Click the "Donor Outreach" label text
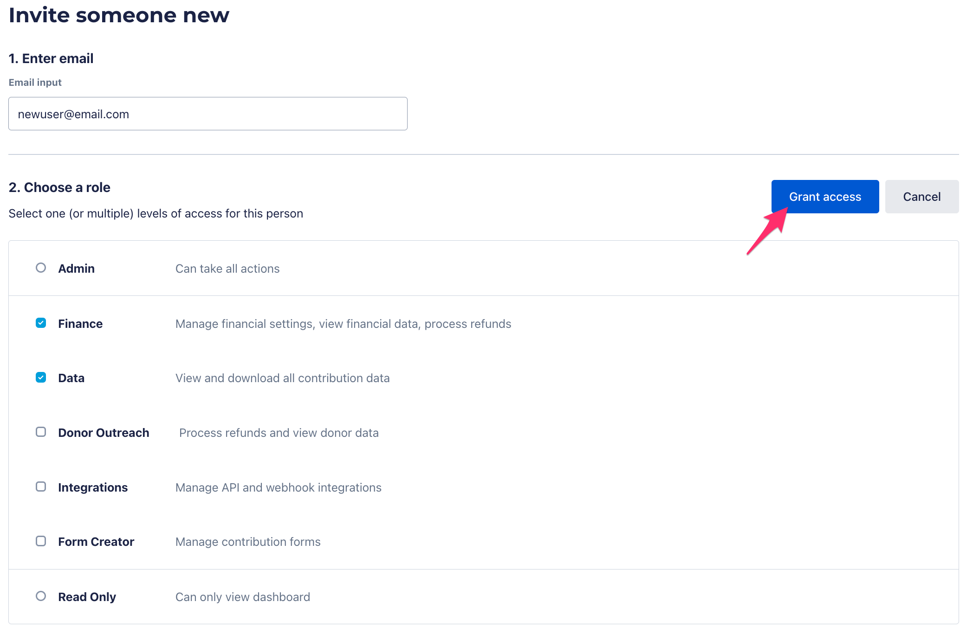The height and width of the screenshot is (640, 973). click(x=104, y=433)
